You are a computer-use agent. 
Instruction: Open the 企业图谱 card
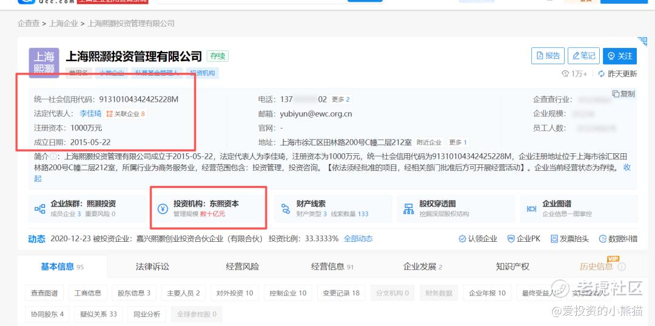[x=579, y=208]
